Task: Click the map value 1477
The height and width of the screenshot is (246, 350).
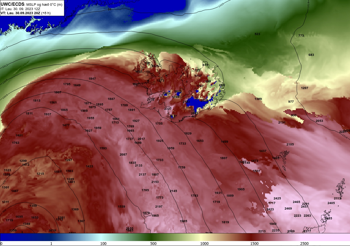Action: click(66, 125)
